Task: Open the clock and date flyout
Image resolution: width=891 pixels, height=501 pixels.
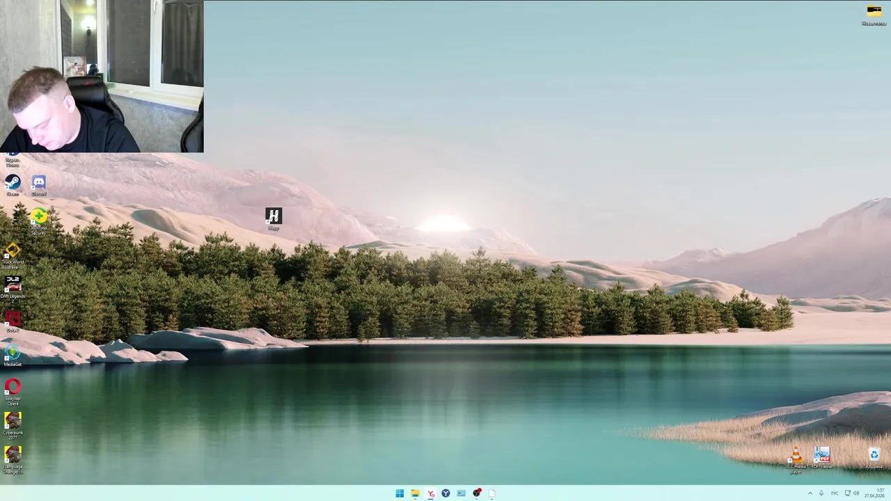Action: tap(875, 493)
